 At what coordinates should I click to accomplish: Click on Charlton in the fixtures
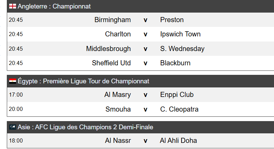pyautogui.click(x=118, y=34)
